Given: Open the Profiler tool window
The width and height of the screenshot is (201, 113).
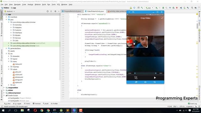Looking at the screenshot, I should click(x=54, y=104).
